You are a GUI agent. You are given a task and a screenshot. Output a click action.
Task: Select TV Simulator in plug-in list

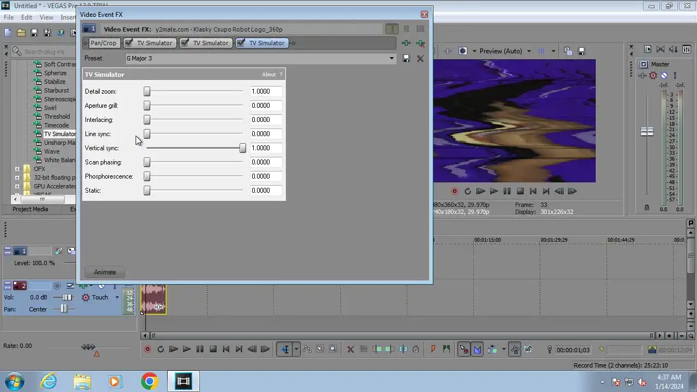(x=59, y=134)
